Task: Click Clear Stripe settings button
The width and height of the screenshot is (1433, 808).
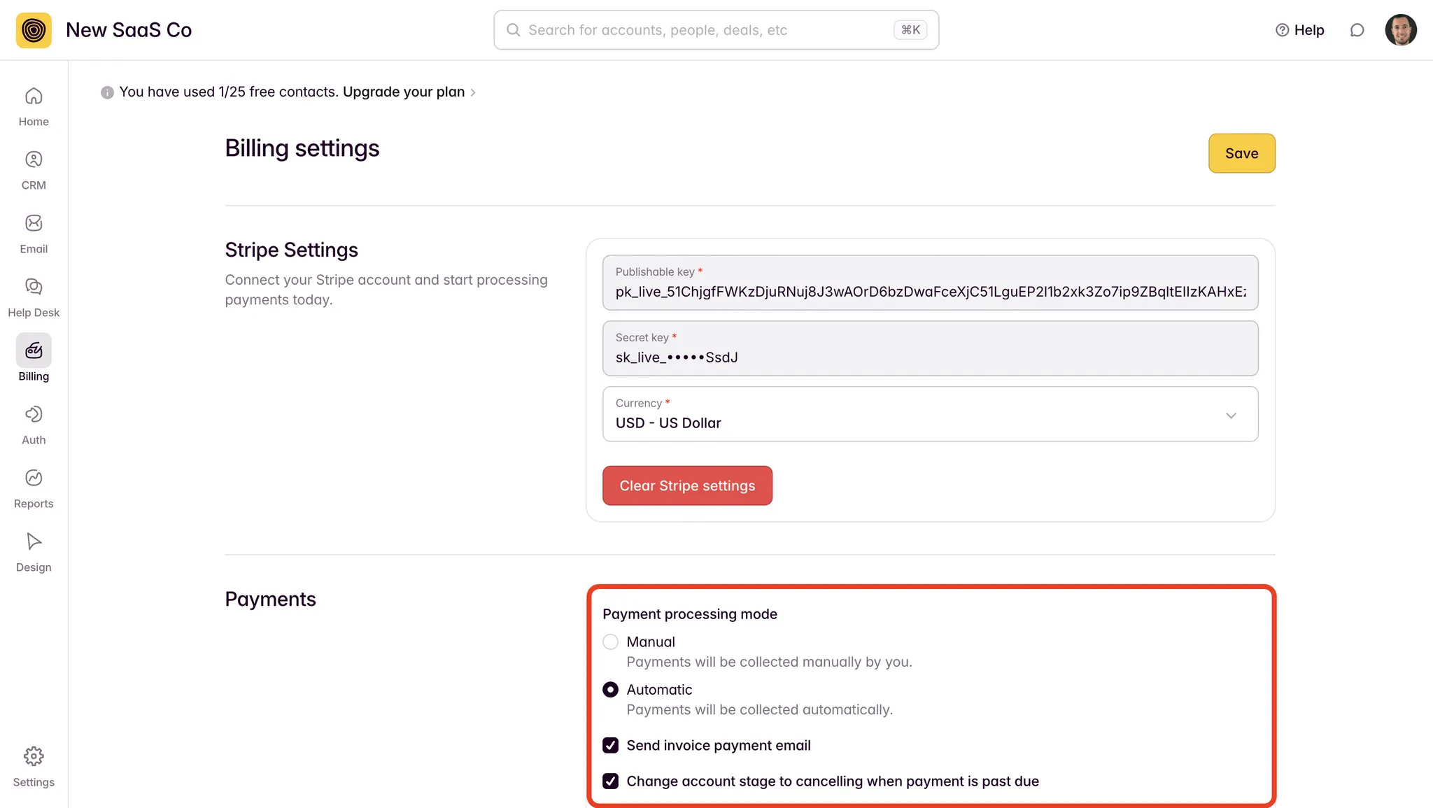Action: coord(687,485)
